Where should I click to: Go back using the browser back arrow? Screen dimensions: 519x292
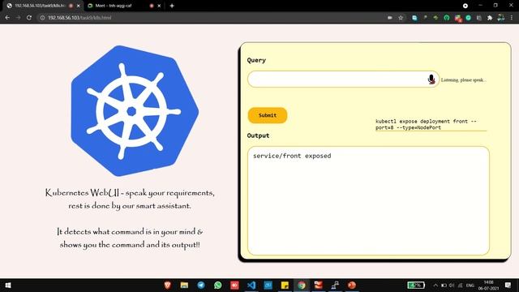click(7, 18)
